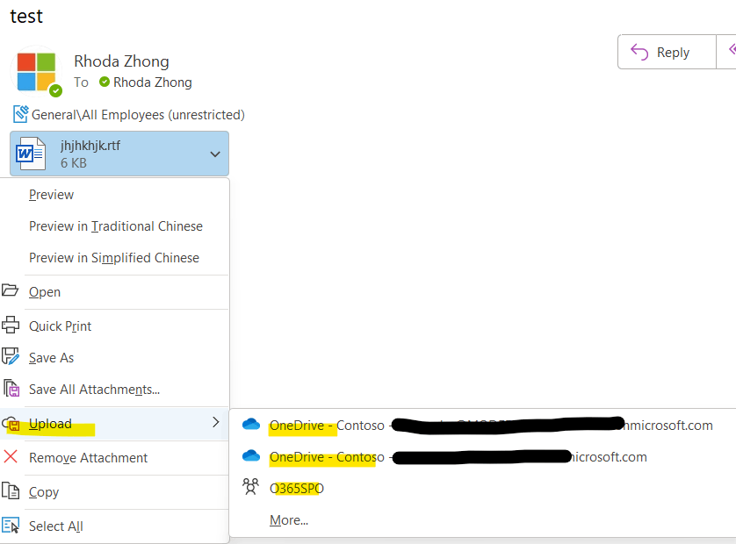This screenshot has height=544, width=736.
Task: Click the green presence badge on avatar
Action: [56, 90]
